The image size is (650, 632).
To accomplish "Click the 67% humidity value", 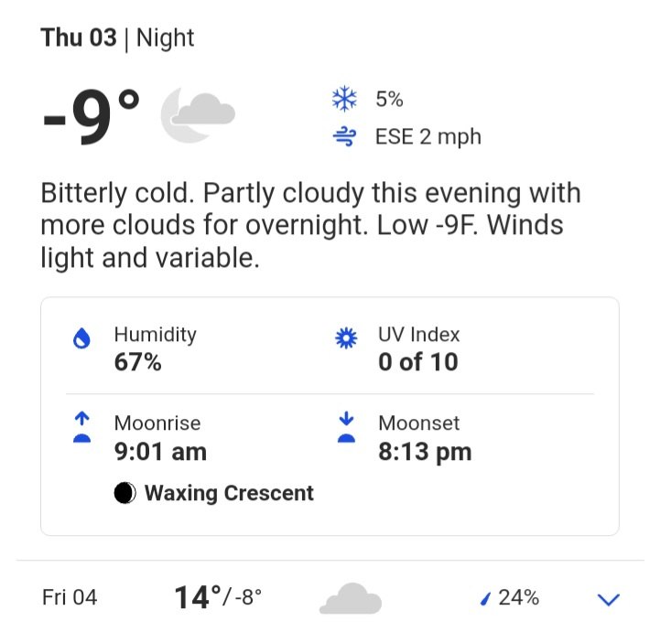I will point(137,362).
